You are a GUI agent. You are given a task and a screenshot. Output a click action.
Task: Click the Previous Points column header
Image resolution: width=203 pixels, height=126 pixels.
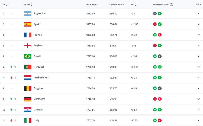[116, 5]
